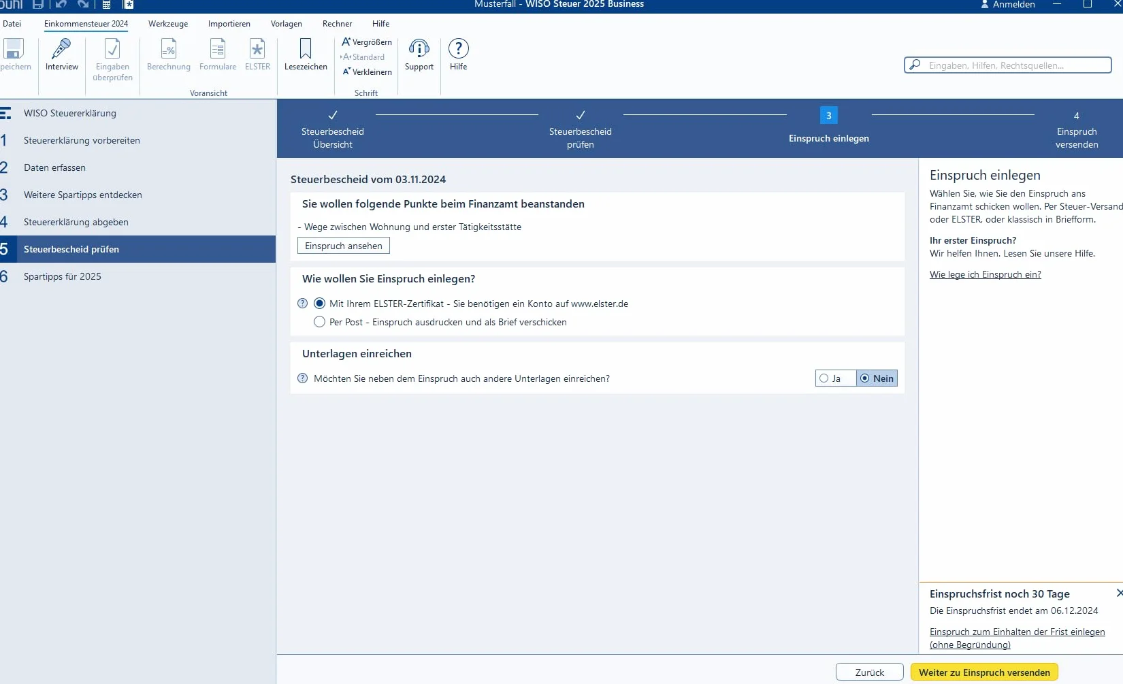This screenshot has height=684, width=1123.
Task: Click the 'Einspruch ansehen' button
Action: (344, 246)
